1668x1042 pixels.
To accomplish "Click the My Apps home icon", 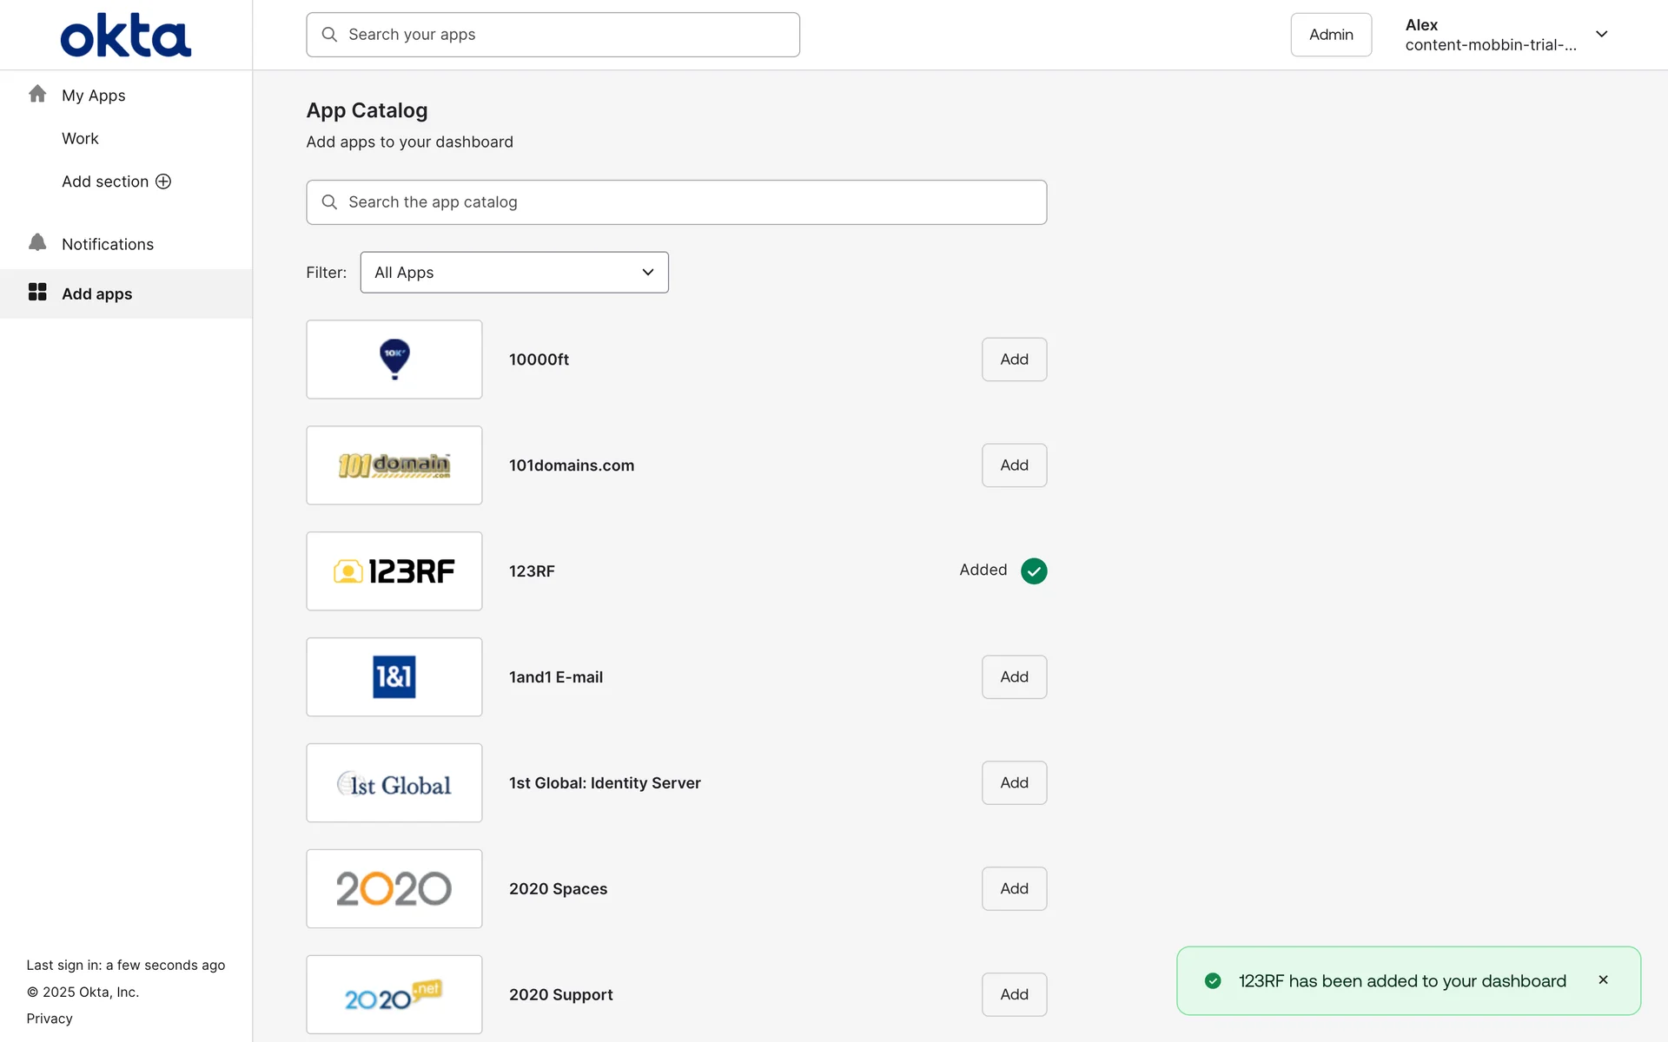I will click(x=37, y=94).
